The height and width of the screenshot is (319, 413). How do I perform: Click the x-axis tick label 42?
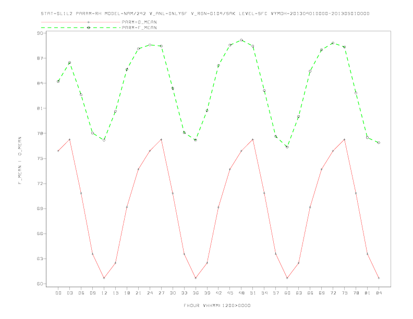tap(218, 293)
